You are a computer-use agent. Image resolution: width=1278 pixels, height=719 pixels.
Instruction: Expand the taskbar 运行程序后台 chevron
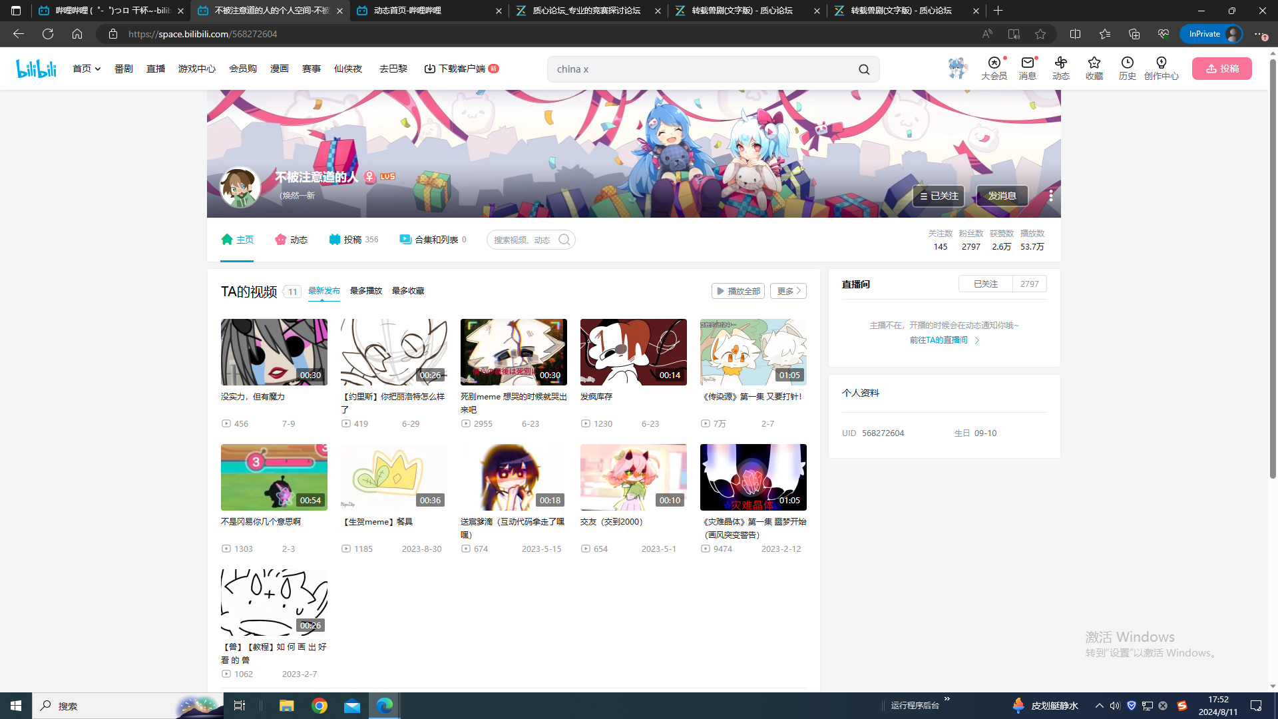[947, 699]
